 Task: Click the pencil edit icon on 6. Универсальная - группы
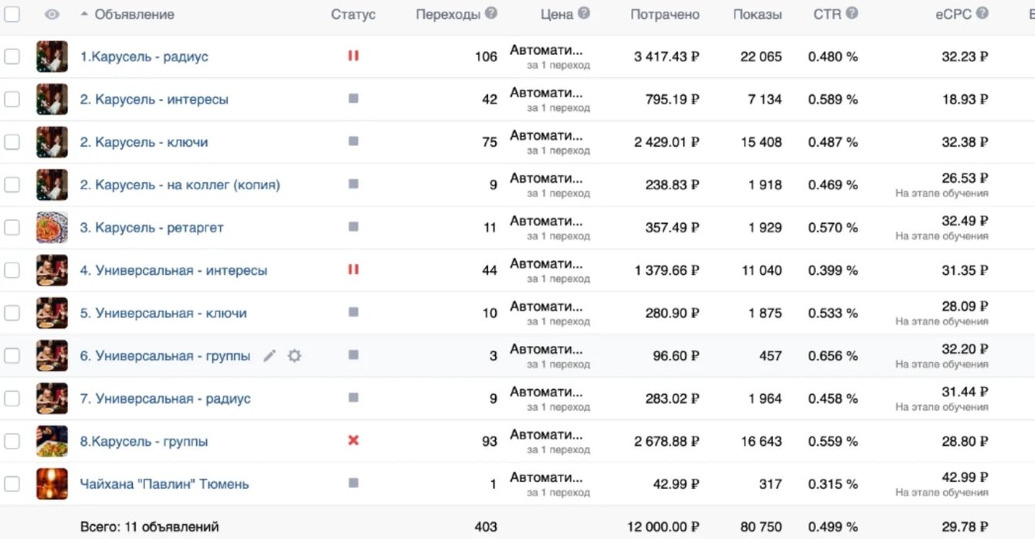click(x=269, y=356)
